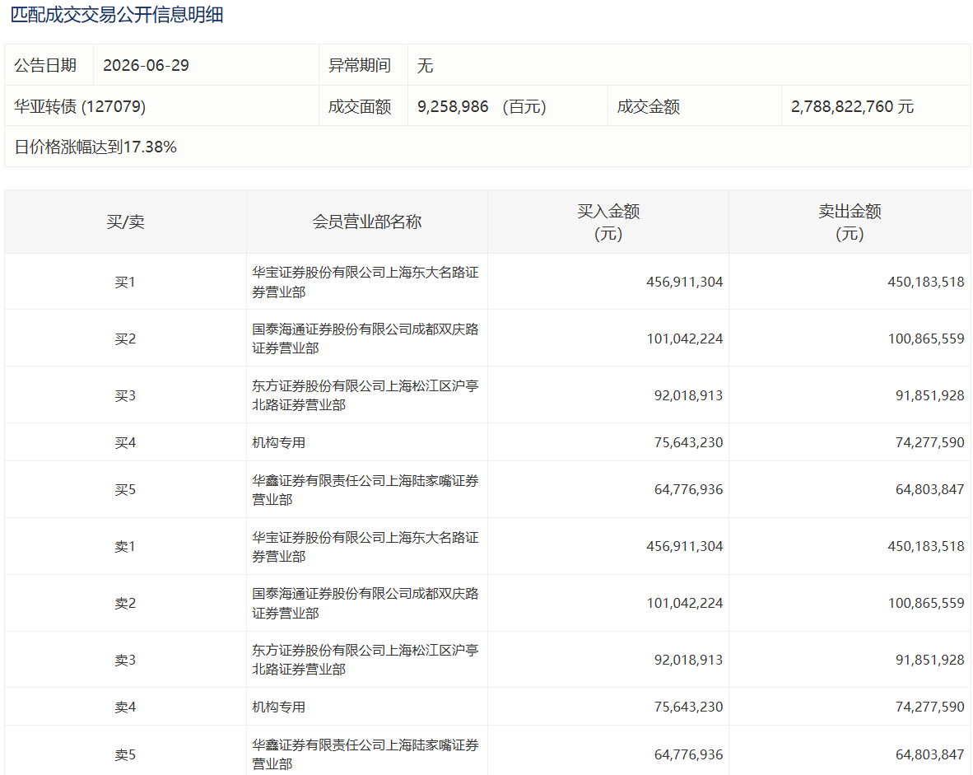Viewport: 973px width, 775px height.
Task: Click 国泰海通证券 branch name in 买2 row
Action: coord(365,338)
